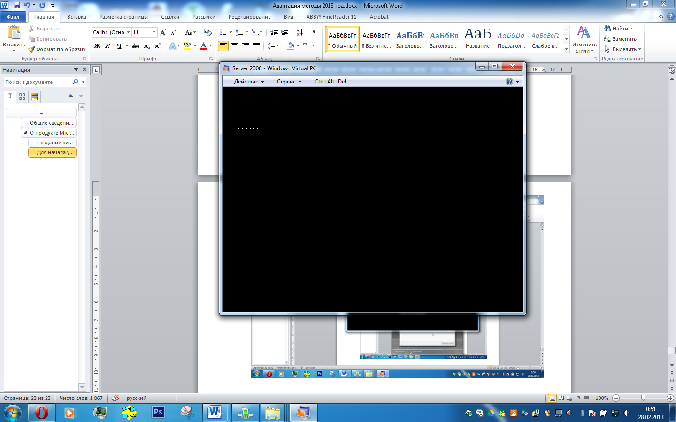Send Ctrl+Alt+Del to virtual machine

coord(330,82)
